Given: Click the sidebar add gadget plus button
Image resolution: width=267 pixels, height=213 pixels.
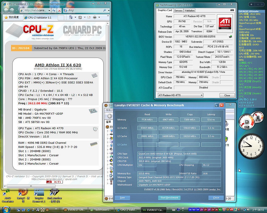Looking at the screenshot, I should coord(251,4).
